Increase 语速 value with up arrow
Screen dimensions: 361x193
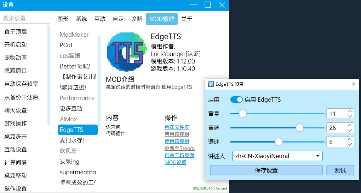coord(349,139)
